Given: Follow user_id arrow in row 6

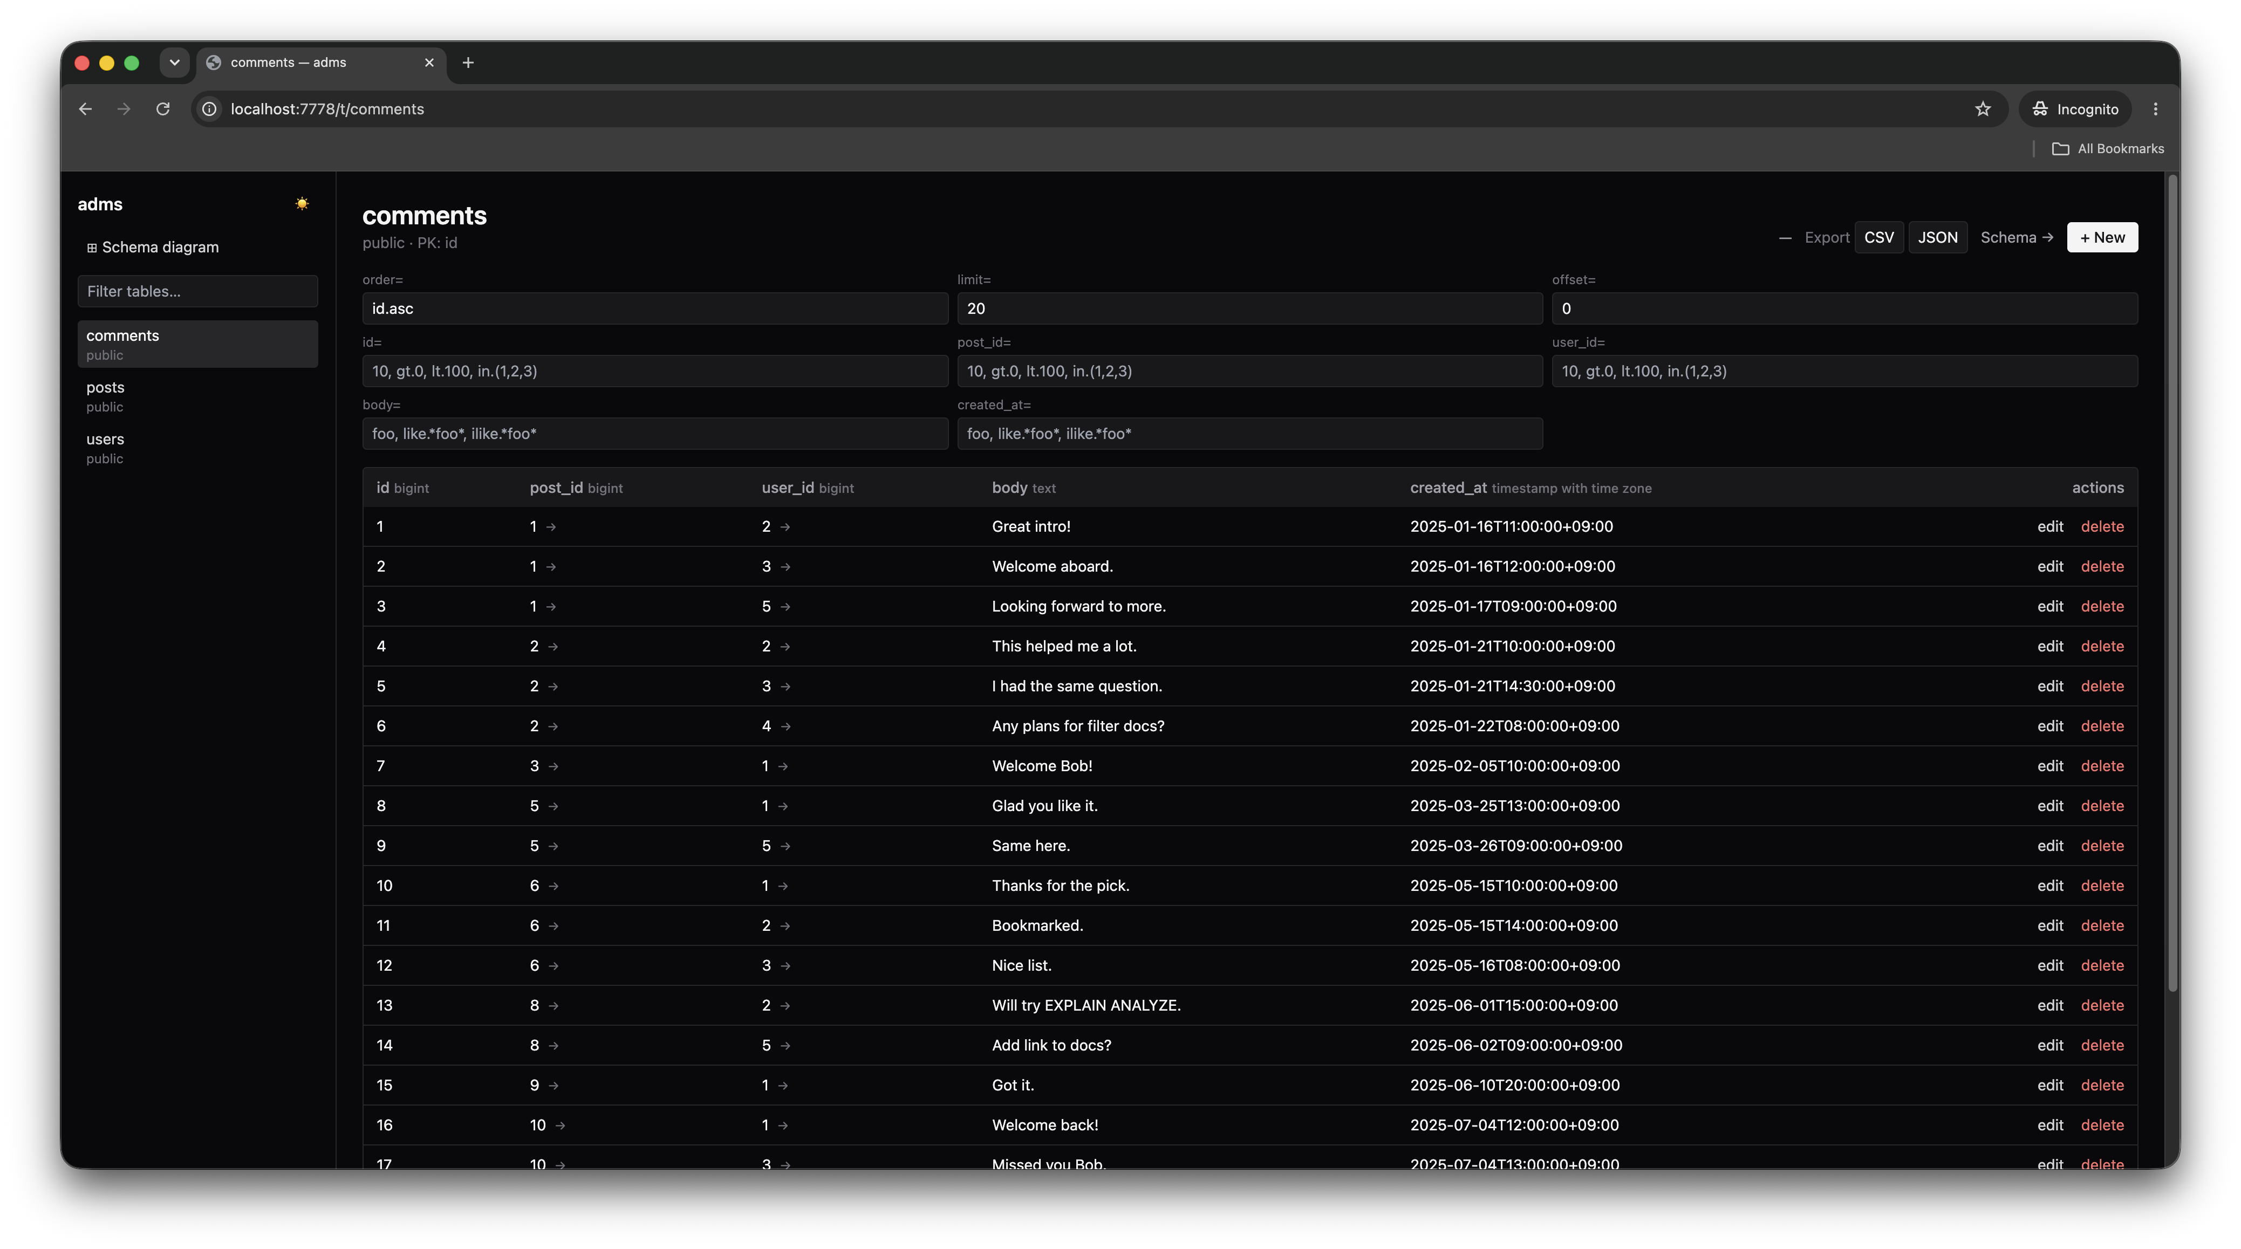Looking at the screenshot, I should pyautogui.click(x=785, y=726).
